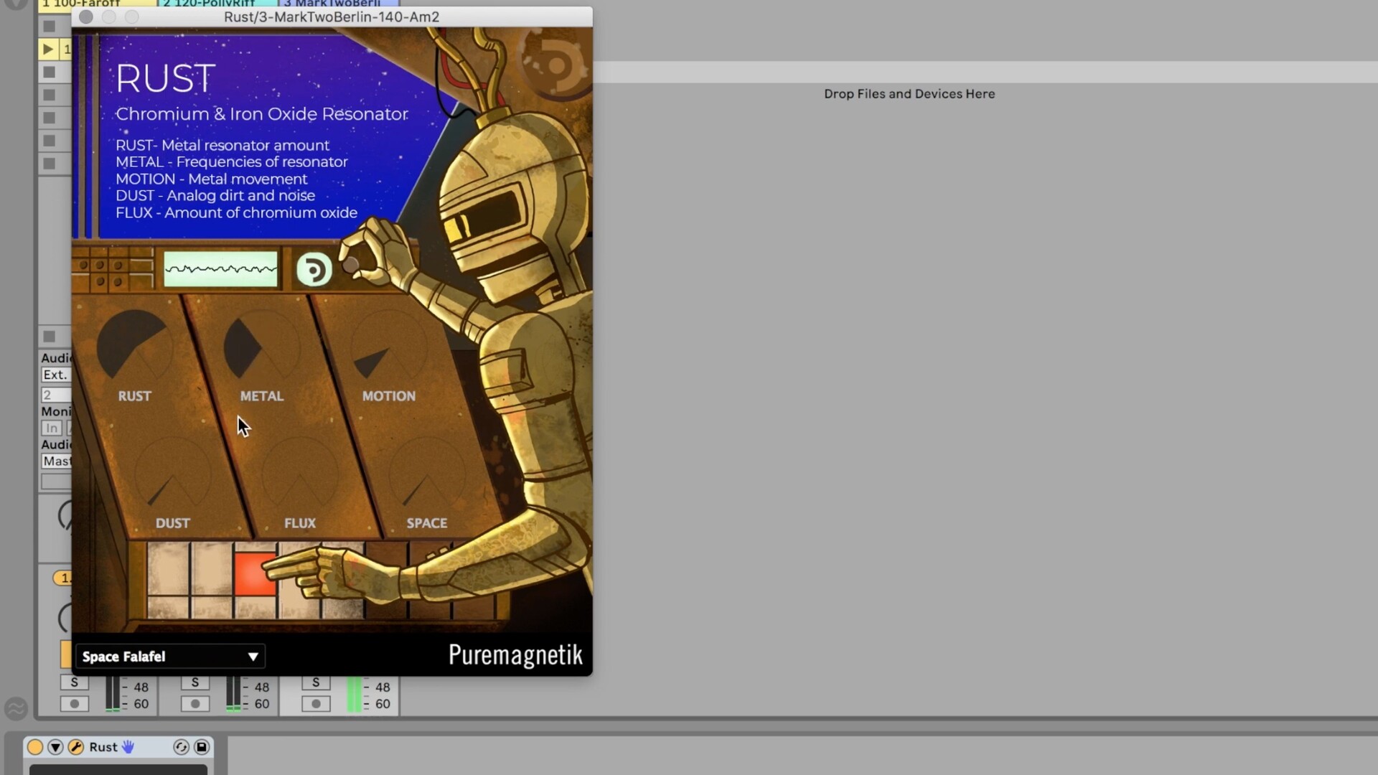
Task: Click the third track's green level meter
Action: [355, 694]
